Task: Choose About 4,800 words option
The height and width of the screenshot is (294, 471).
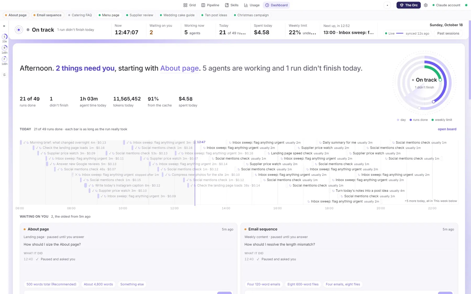Action: coord(98,284)
